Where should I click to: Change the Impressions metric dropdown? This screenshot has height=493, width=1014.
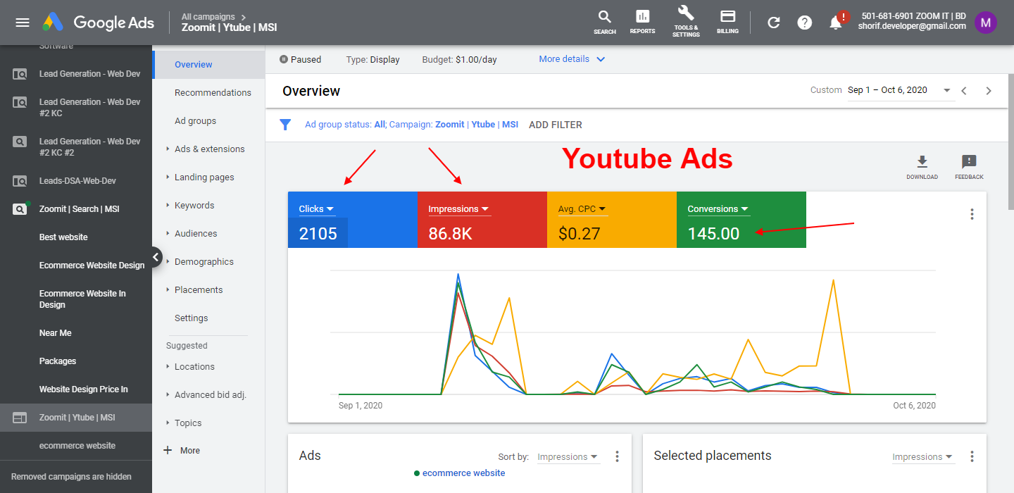pyautogui.click(x=459, y=209)
